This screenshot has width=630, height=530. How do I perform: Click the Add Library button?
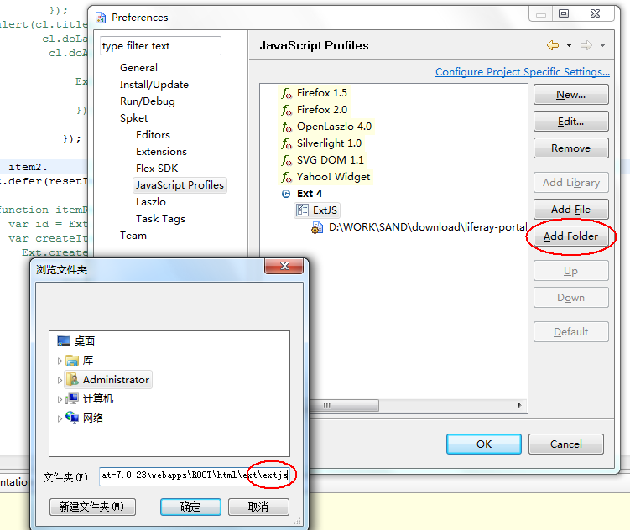571,183
